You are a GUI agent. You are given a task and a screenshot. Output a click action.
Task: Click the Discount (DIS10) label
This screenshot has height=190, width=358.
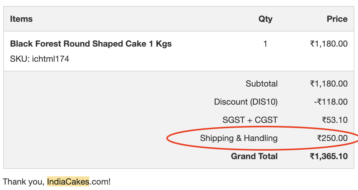click(x=246, y=102)
